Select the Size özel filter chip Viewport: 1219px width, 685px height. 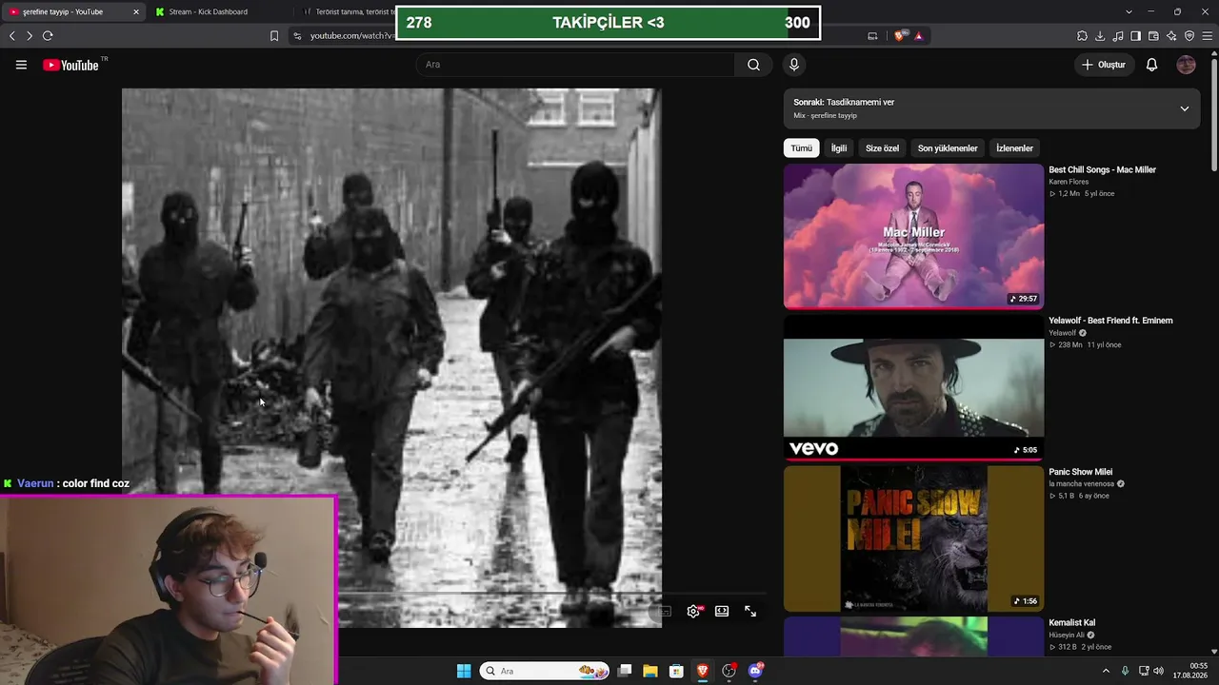pyautogui.click(x=882, y=148)
